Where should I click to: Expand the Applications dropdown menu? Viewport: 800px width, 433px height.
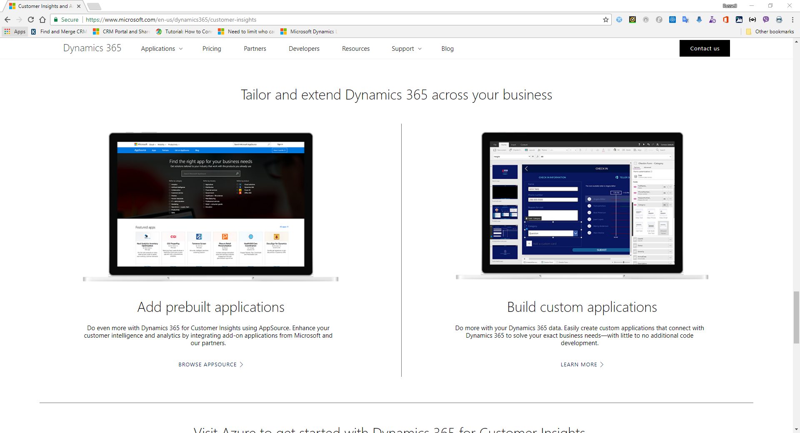[x=162, y=49]
